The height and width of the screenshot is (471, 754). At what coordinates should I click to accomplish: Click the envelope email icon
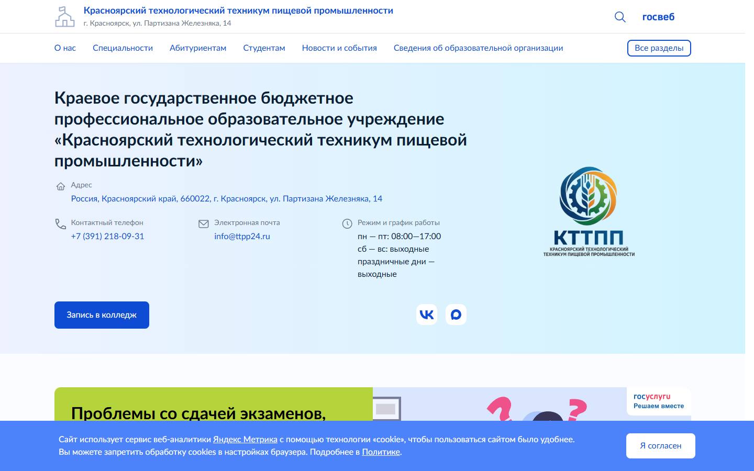(x=204, y=224)
